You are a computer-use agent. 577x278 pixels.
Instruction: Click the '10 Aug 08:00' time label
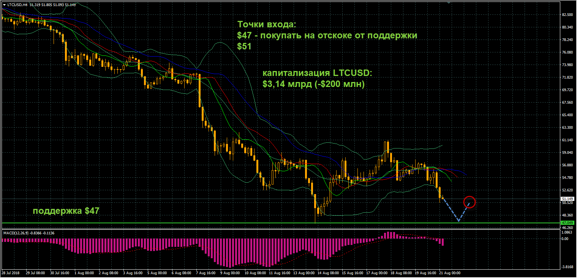(255, 273)
